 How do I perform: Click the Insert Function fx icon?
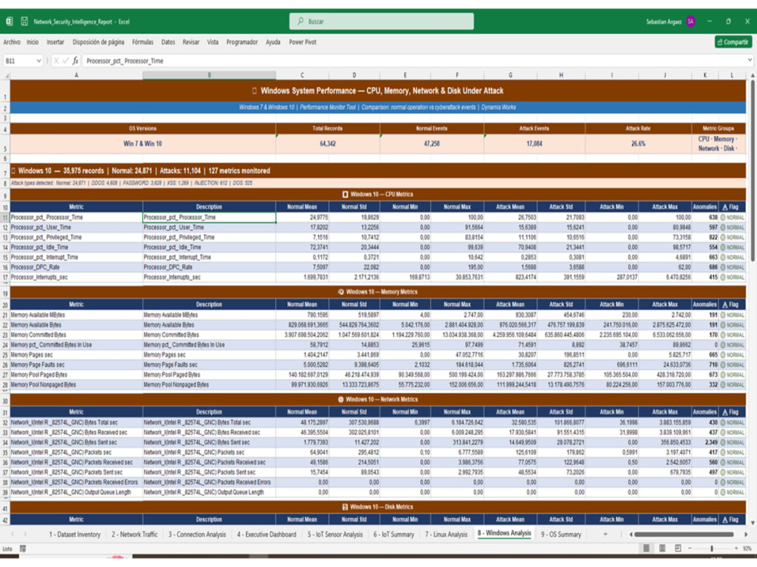tap(75, 60)
